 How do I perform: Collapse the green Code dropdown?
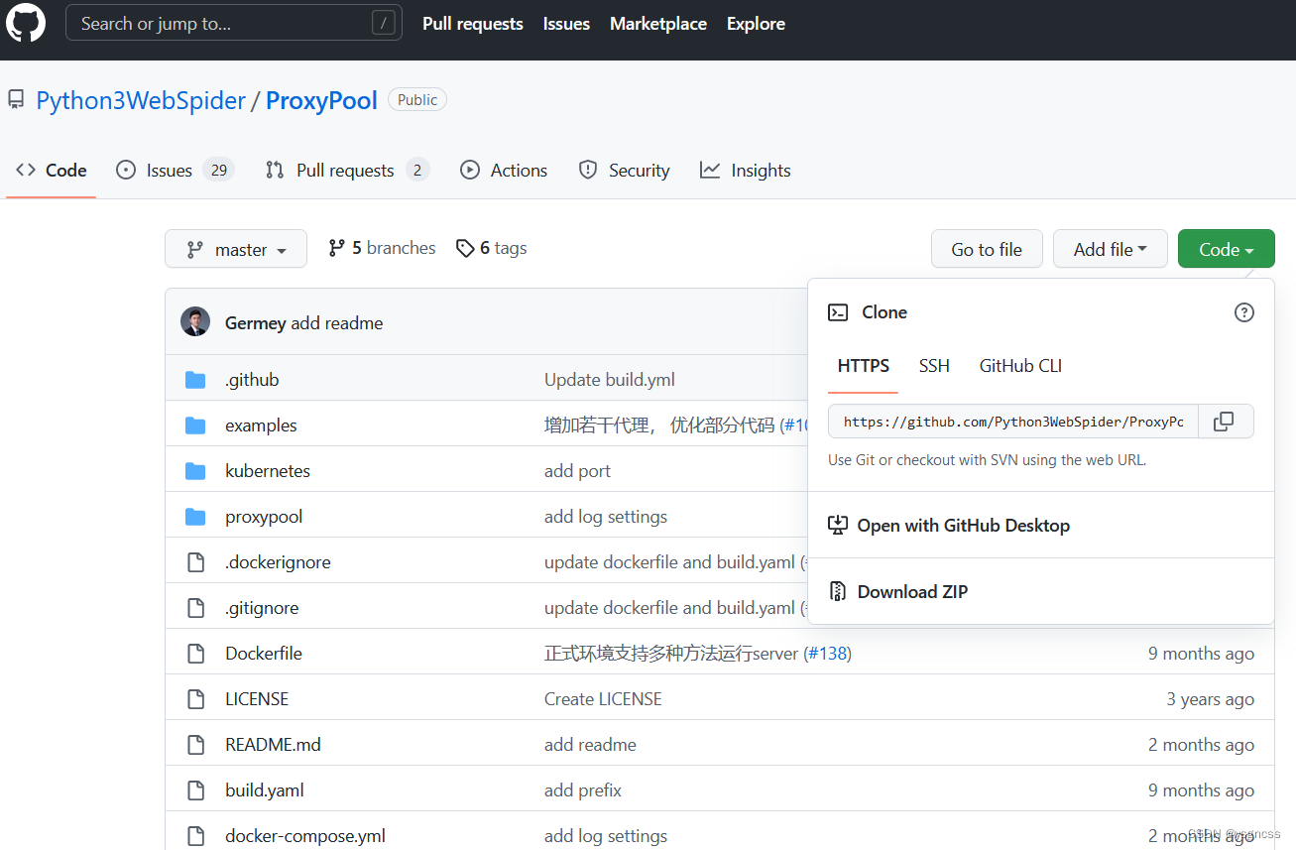coord(1227,249)
